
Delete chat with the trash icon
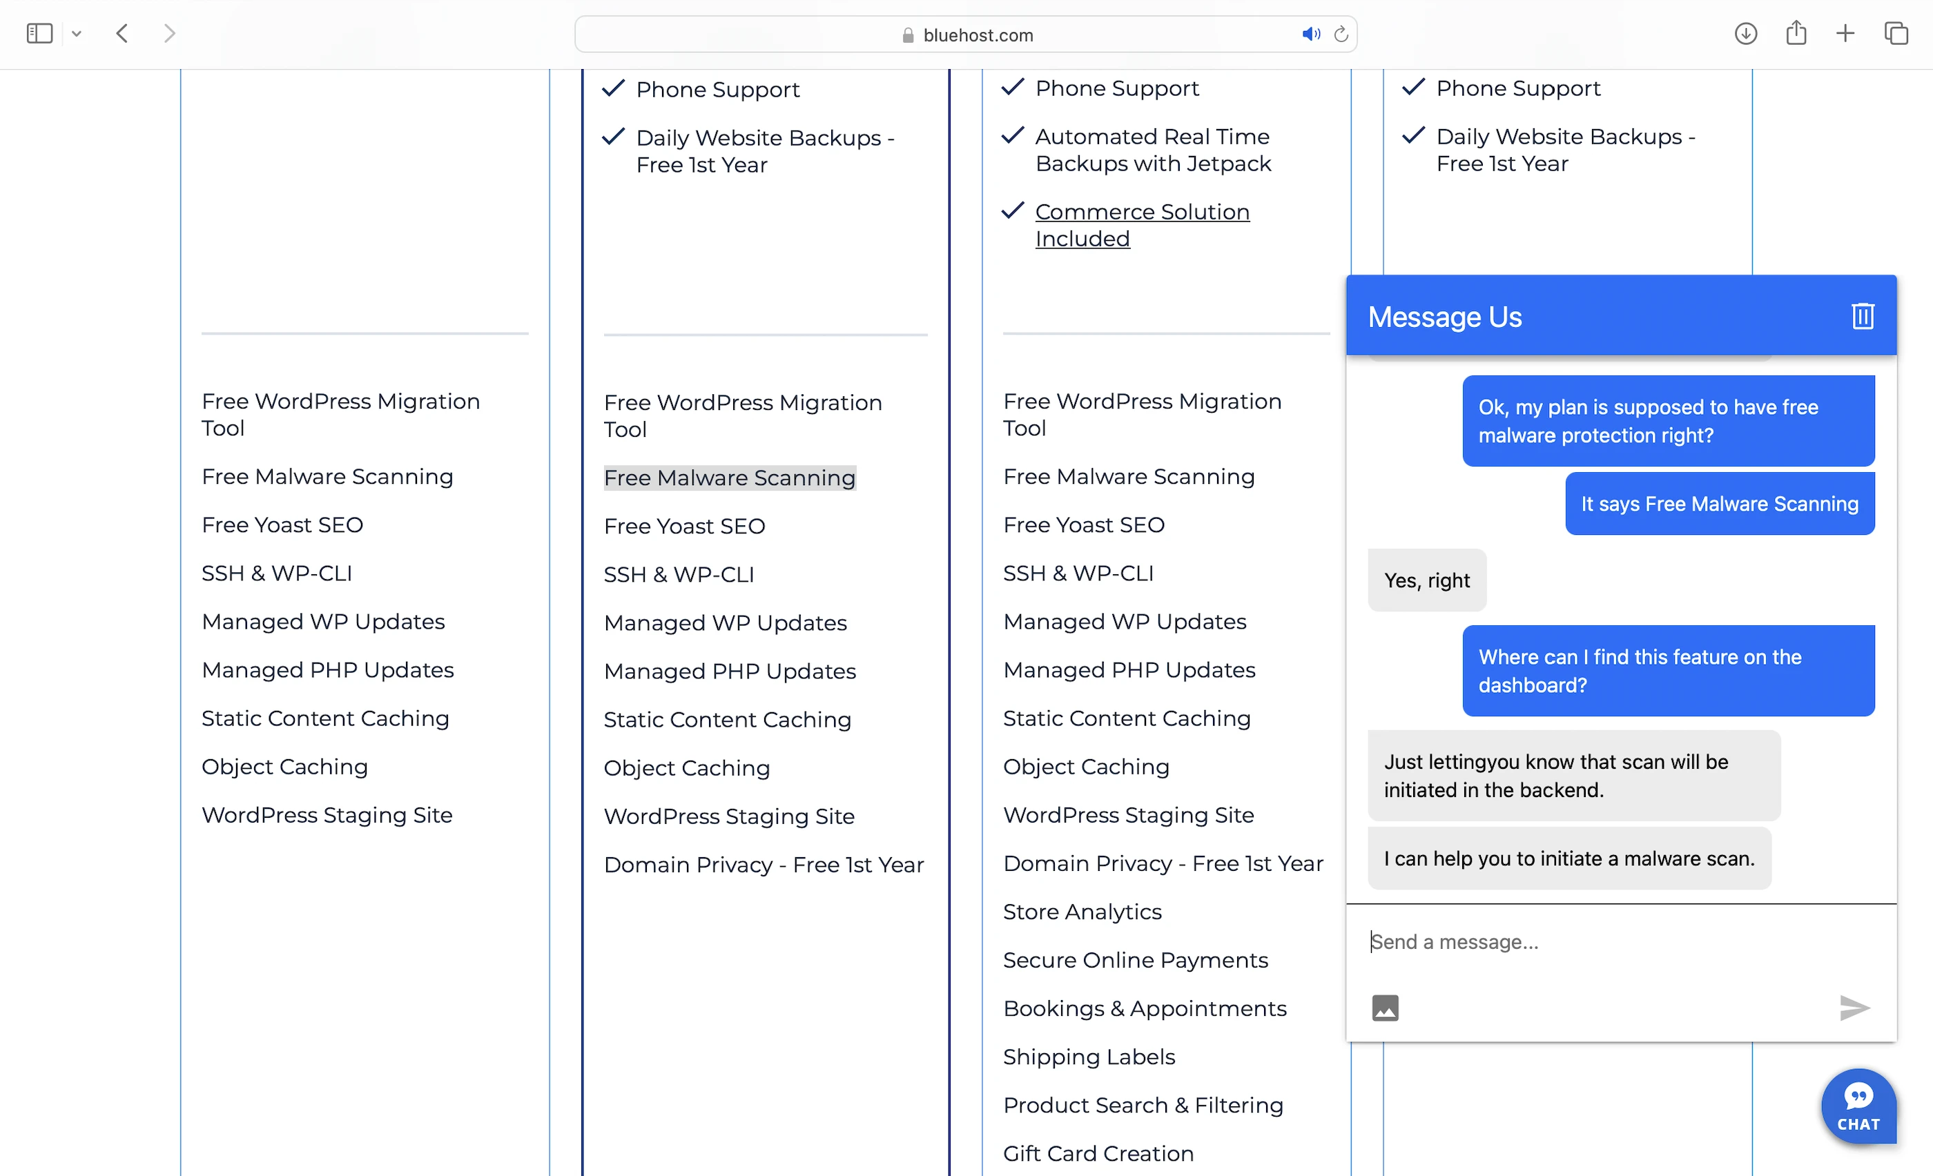[1863, 316]
